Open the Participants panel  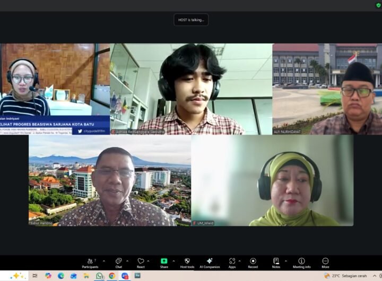click(x=90, y=262)
